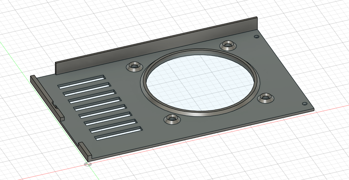Select the small hole at the plate's far front corner
The height and width of the screenshot is (180, 349).
[304, 104]
